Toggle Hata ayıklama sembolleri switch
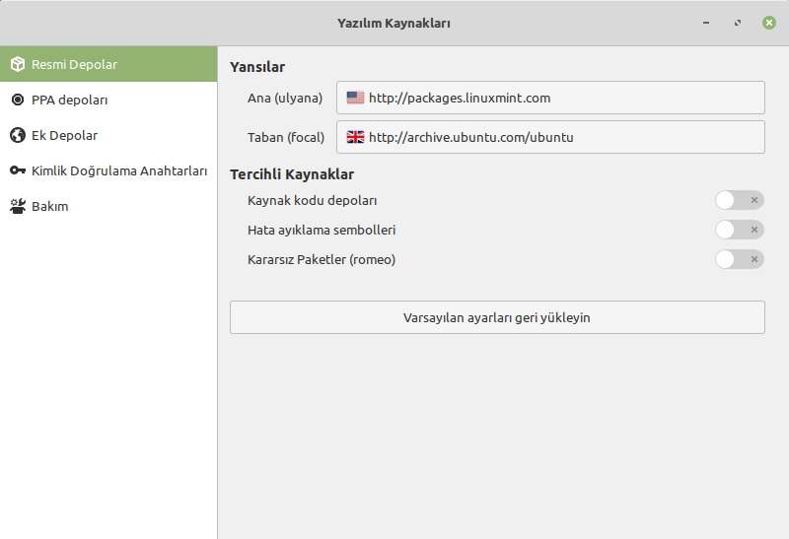789x539 pixels. click(x=739, y=230)
